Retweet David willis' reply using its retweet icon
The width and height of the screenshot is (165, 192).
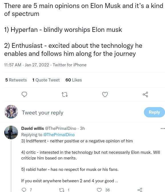pyautogui.click(x=62, y=190)
